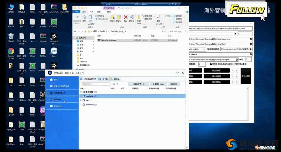Select the youtube group row text
This screenshot has width=281, height=152.
(91, 96)
